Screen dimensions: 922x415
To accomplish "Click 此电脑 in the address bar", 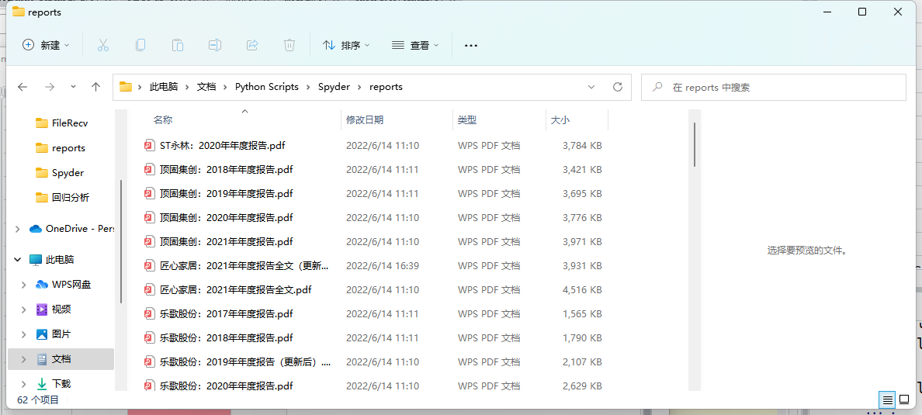I will click(x=164, y=87).
